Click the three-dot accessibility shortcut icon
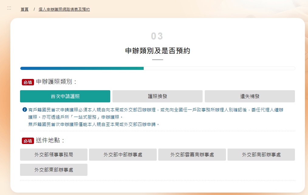 coord(9,8)
